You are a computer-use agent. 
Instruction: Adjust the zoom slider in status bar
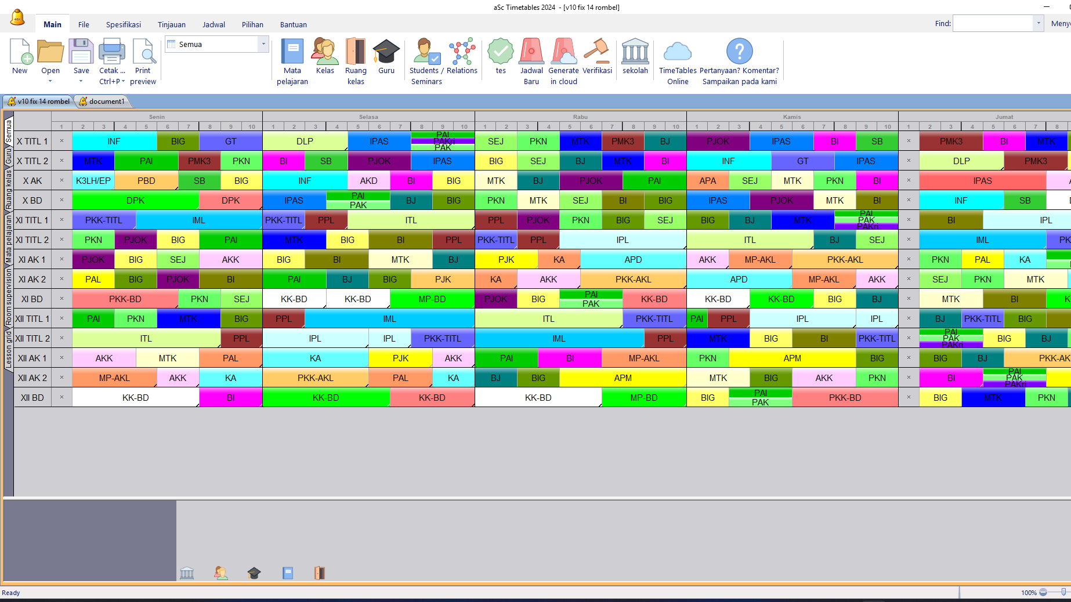point(1063,592)
